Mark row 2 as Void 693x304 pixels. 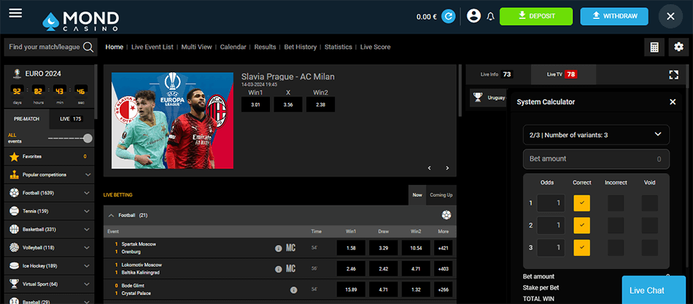(650, 225)
